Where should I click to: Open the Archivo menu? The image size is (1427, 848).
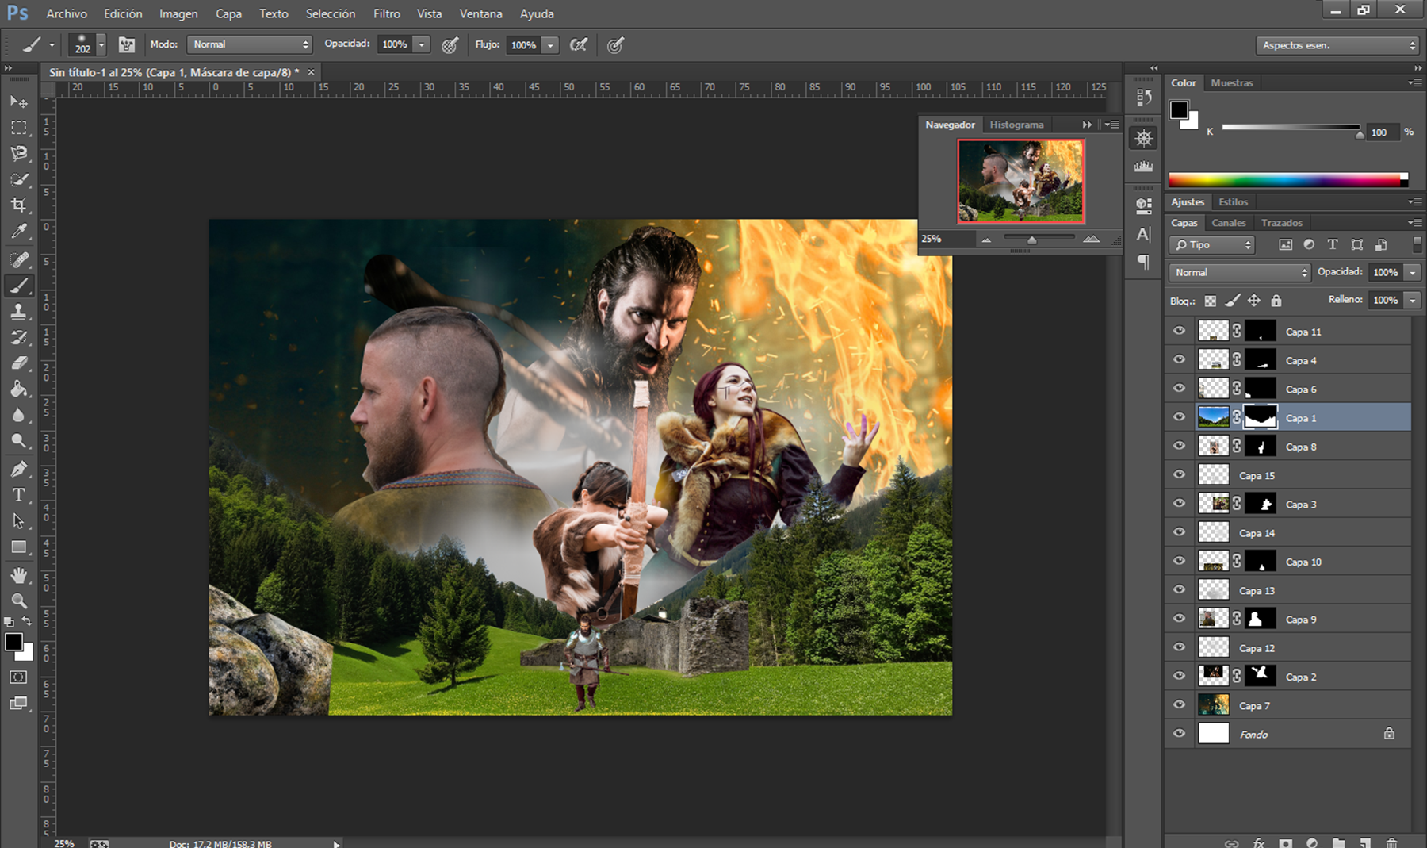[x=67, y=13]
